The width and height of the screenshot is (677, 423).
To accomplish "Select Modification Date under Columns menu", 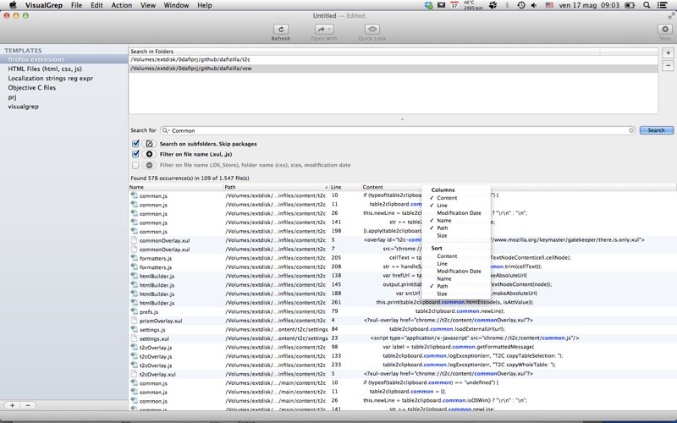I will pos(460,212).
